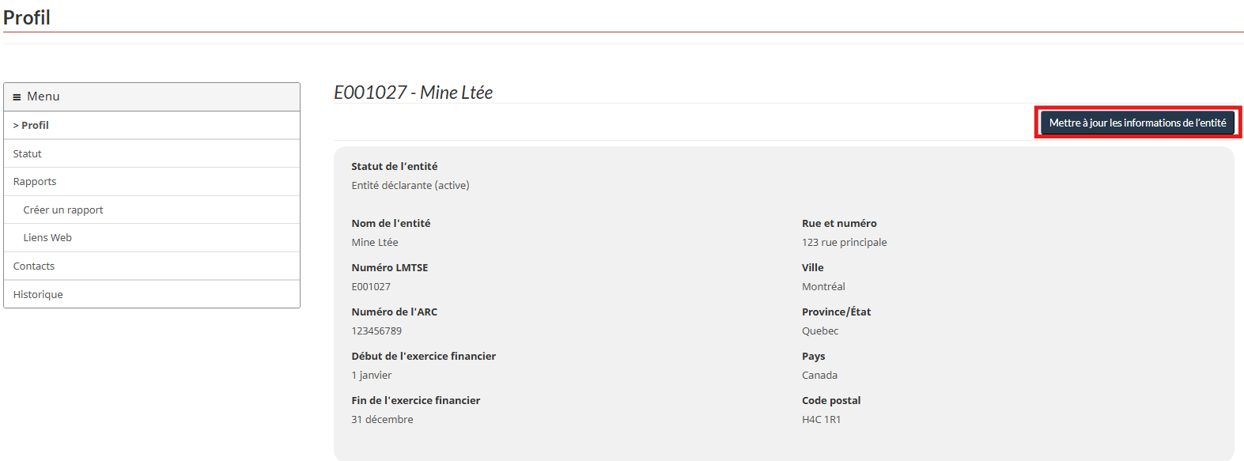Click the ARC number 123456789

pos(376,331)
